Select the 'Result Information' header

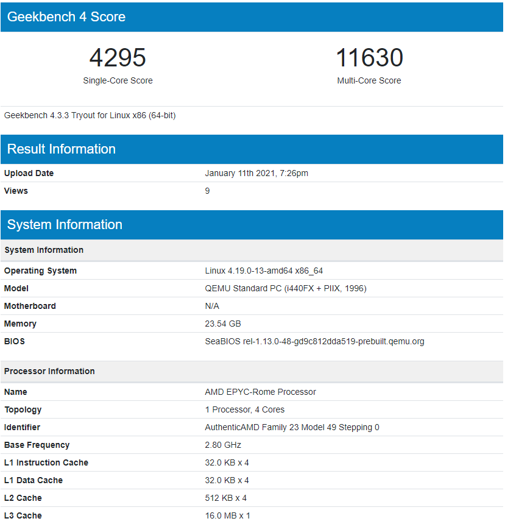coord(252,149)
